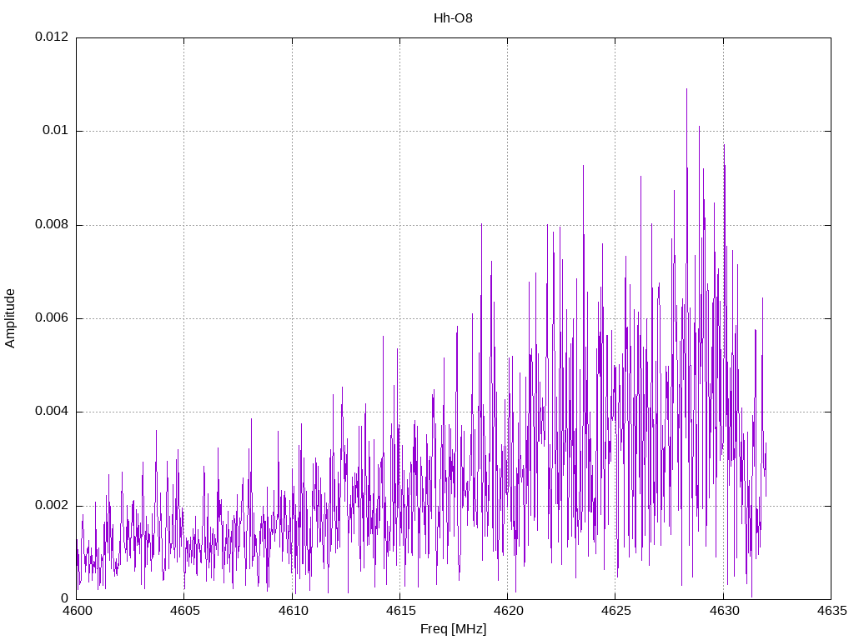Select the Freq [MHz] x-axis label
This screenshot has height=640, width=854.
coord(453,629)
